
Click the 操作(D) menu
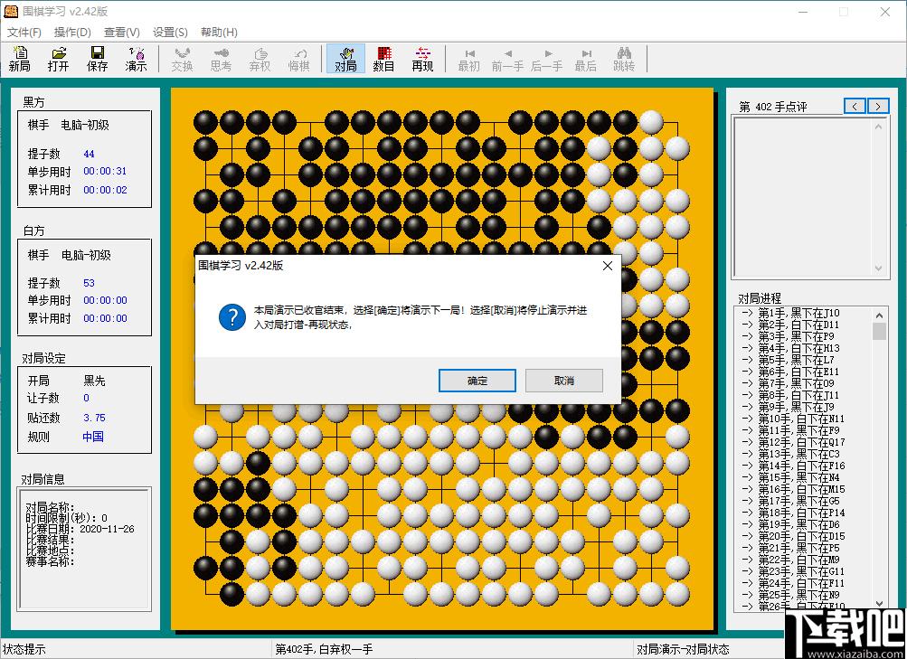point(72,33)
